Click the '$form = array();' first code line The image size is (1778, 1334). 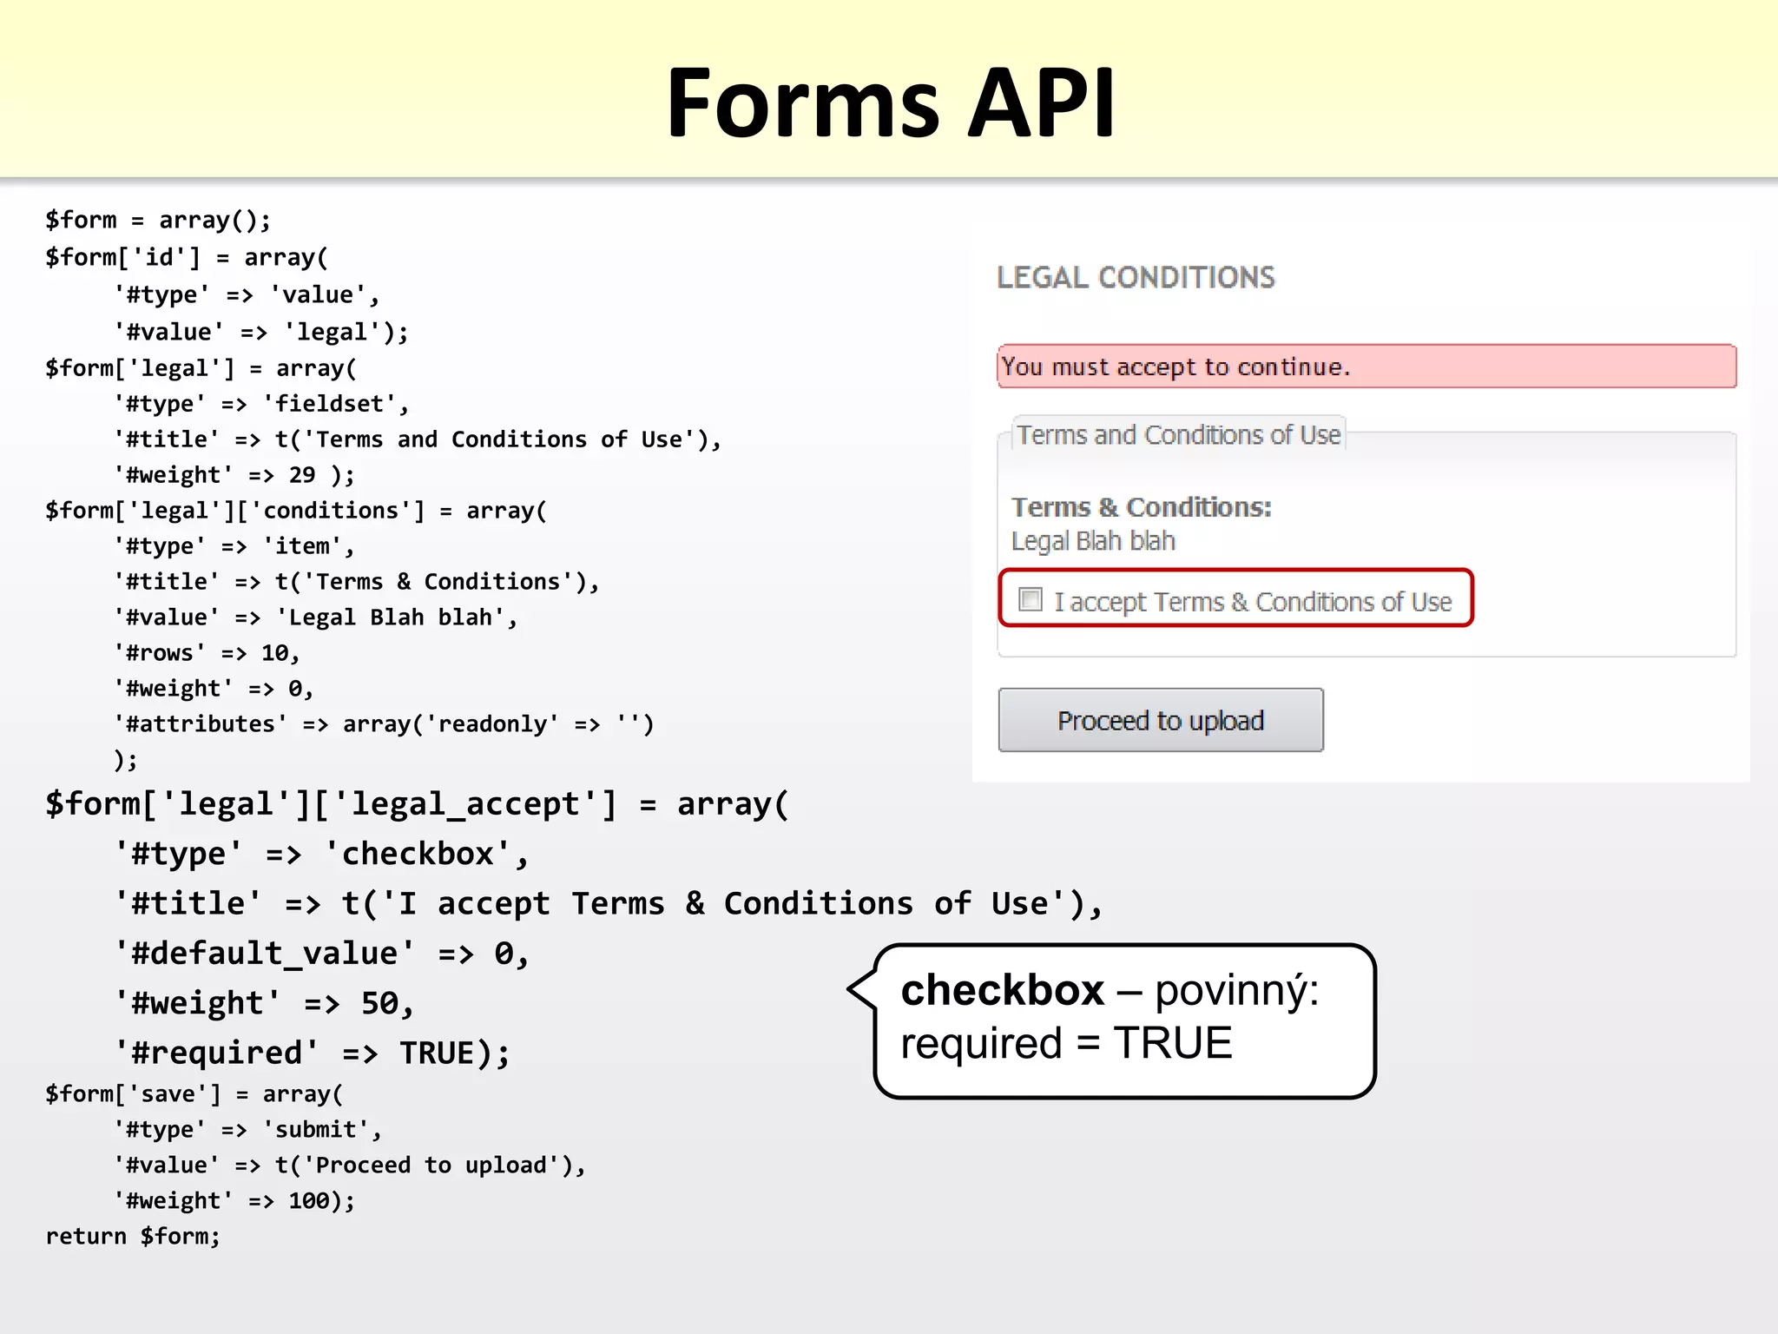[x=158, y=220]
